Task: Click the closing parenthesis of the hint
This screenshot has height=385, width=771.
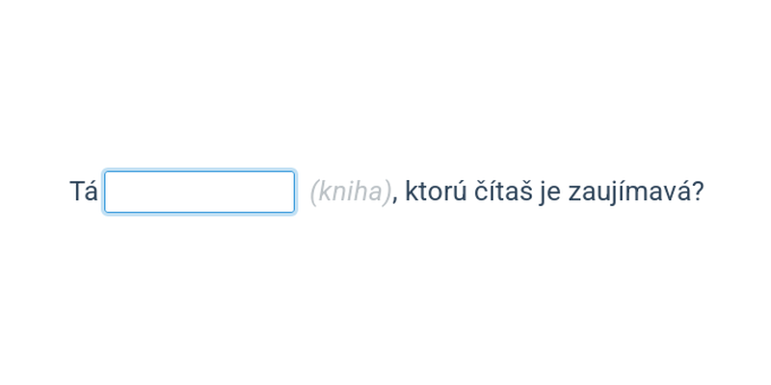Action: 387,192
